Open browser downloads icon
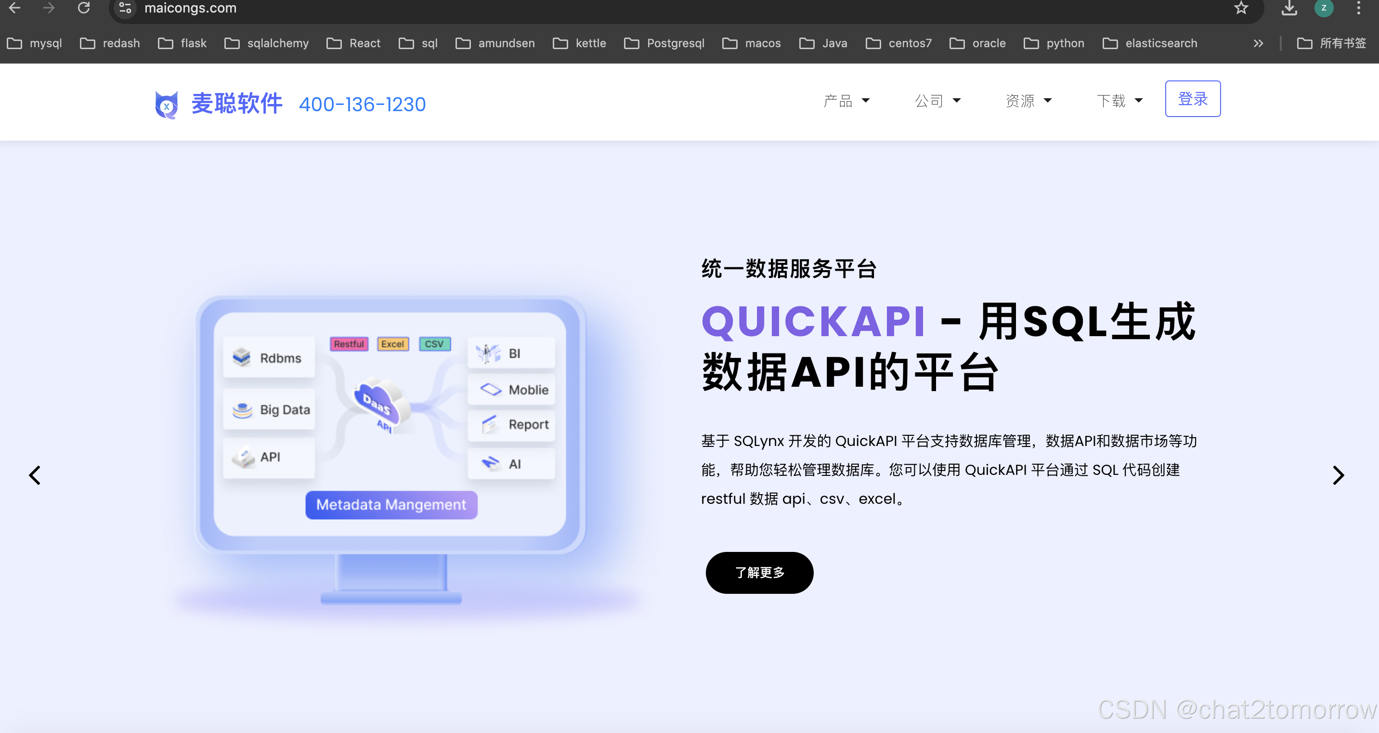This screenshot has height=733, width=1379. pos(1289,8)
